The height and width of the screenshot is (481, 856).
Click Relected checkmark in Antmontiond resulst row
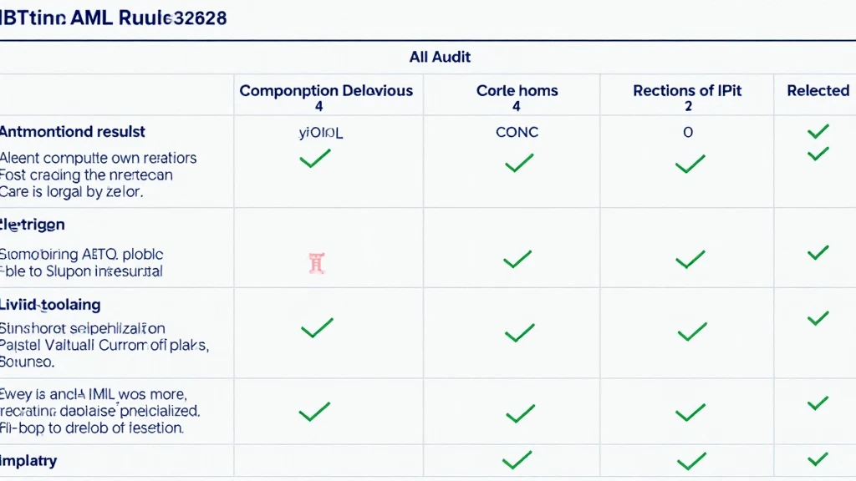(818, 131)
